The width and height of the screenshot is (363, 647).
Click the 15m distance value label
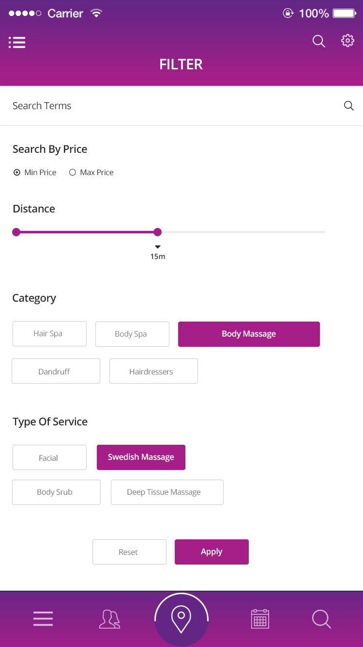(x=158, y=257)
